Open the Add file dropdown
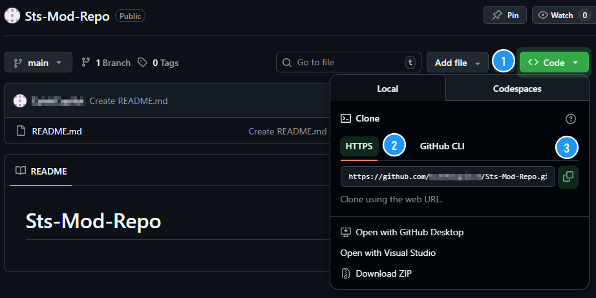 tap(457, 62)
